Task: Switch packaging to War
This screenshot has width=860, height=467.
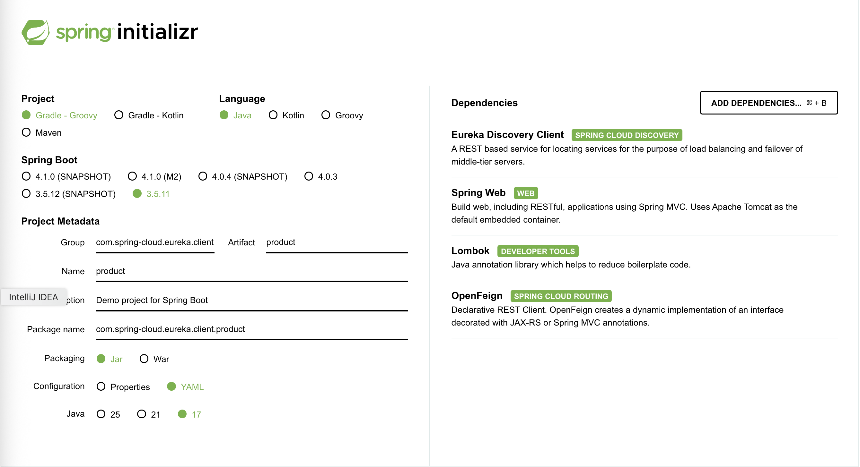Action: coord(154,359)
